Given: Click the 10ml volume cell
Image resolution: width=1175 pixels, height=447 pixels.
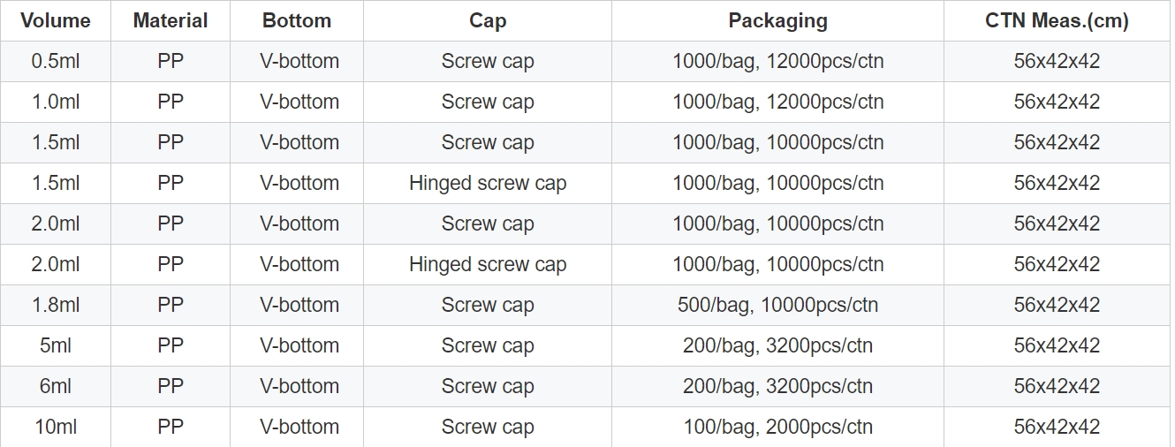Looking at the screenshot, I should tap(56, 428).
